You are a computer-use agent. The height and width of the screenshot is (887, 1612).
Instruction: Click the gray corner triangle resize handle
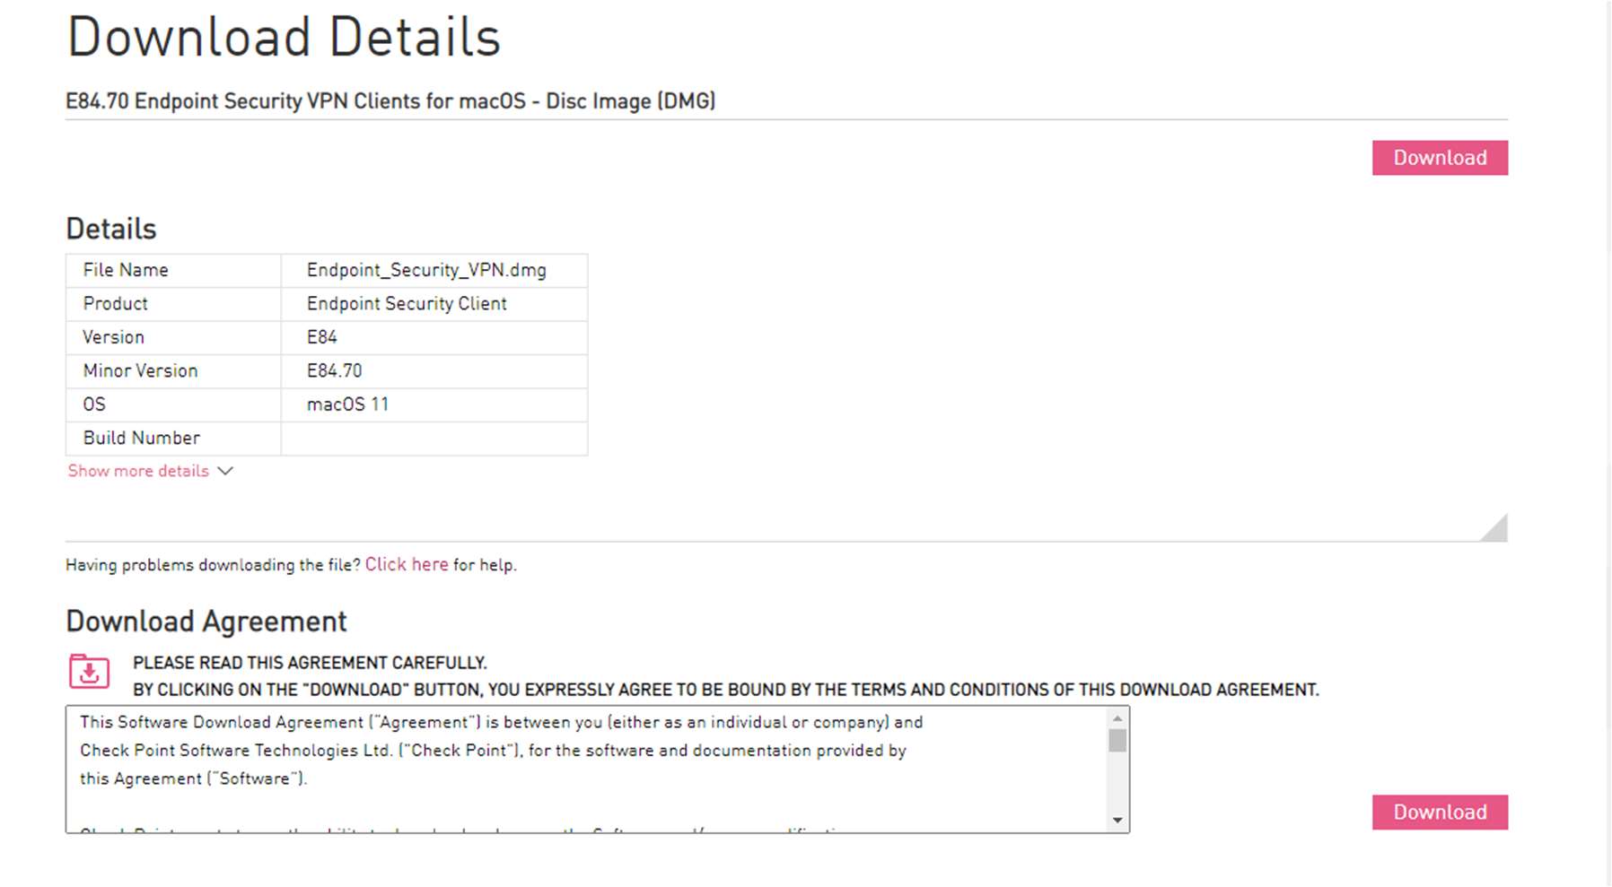(x=1497, y=530)
